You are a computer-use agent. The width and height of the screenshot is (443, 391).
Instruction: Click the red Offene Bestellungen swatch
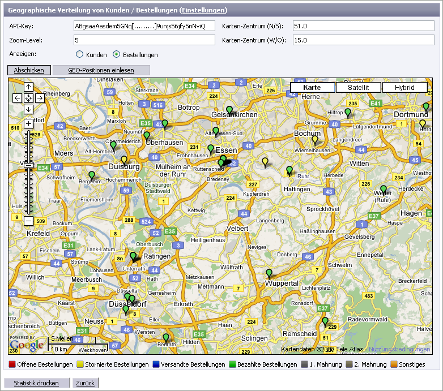click(12, 364)
